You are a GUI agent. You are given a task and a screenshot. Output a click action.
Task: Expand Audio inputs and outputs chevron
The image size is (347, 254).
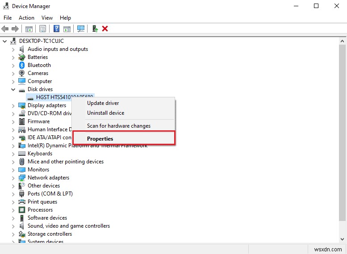click(x=13, y=50)
